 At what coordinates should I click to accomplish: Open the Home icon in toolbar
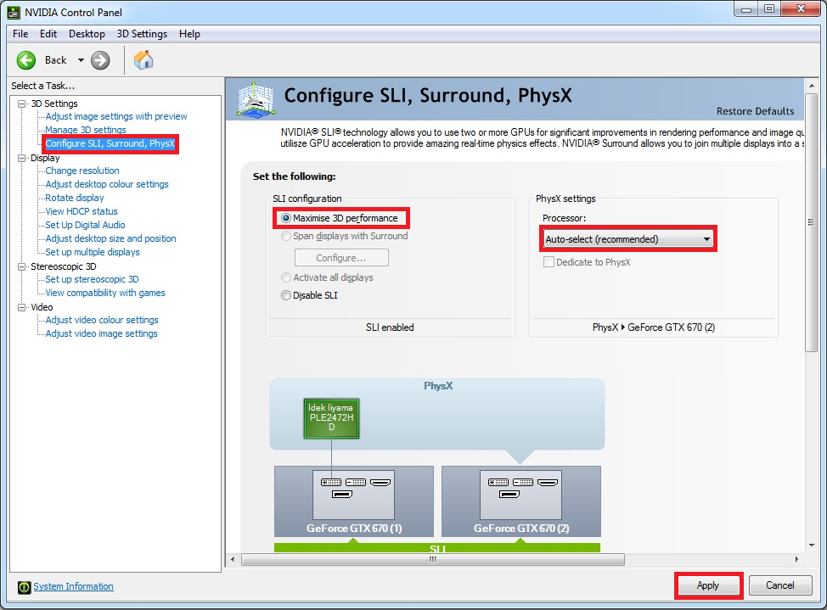(x=144, y=59)
